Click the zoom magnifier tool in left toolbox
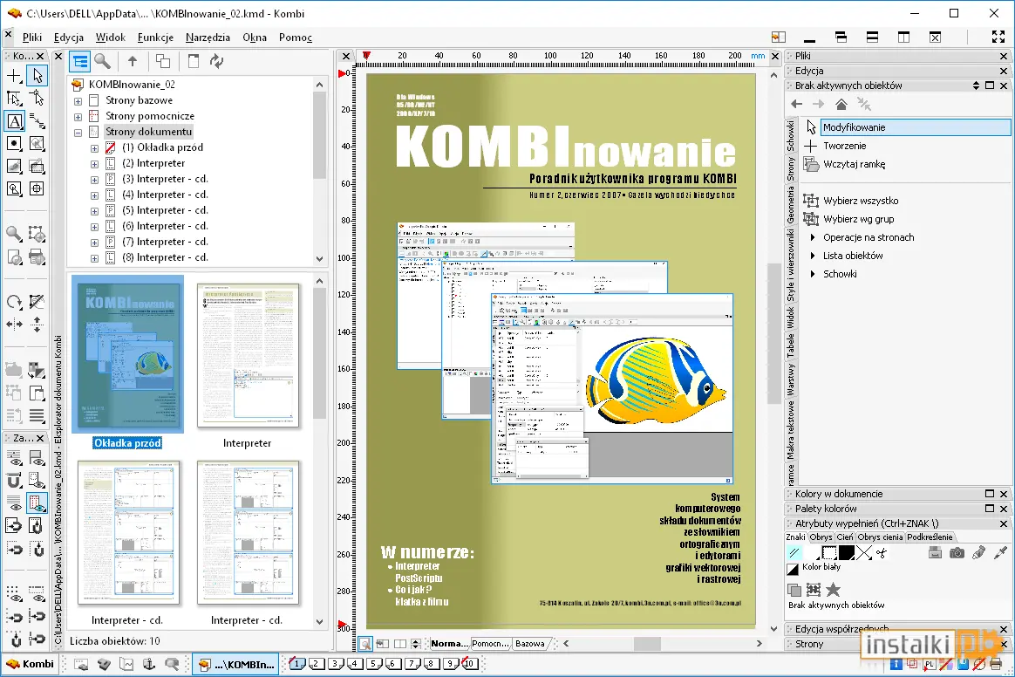1015x677 pixels. coord(14,233)
